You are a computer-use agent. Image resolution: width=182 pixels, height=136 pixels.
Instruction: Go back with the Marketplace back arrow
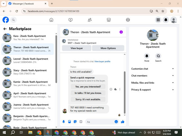tap(5, 29)
